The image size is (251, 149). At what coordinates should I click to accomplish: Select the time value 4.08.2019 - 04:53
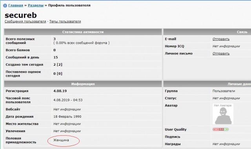[68, 100]
